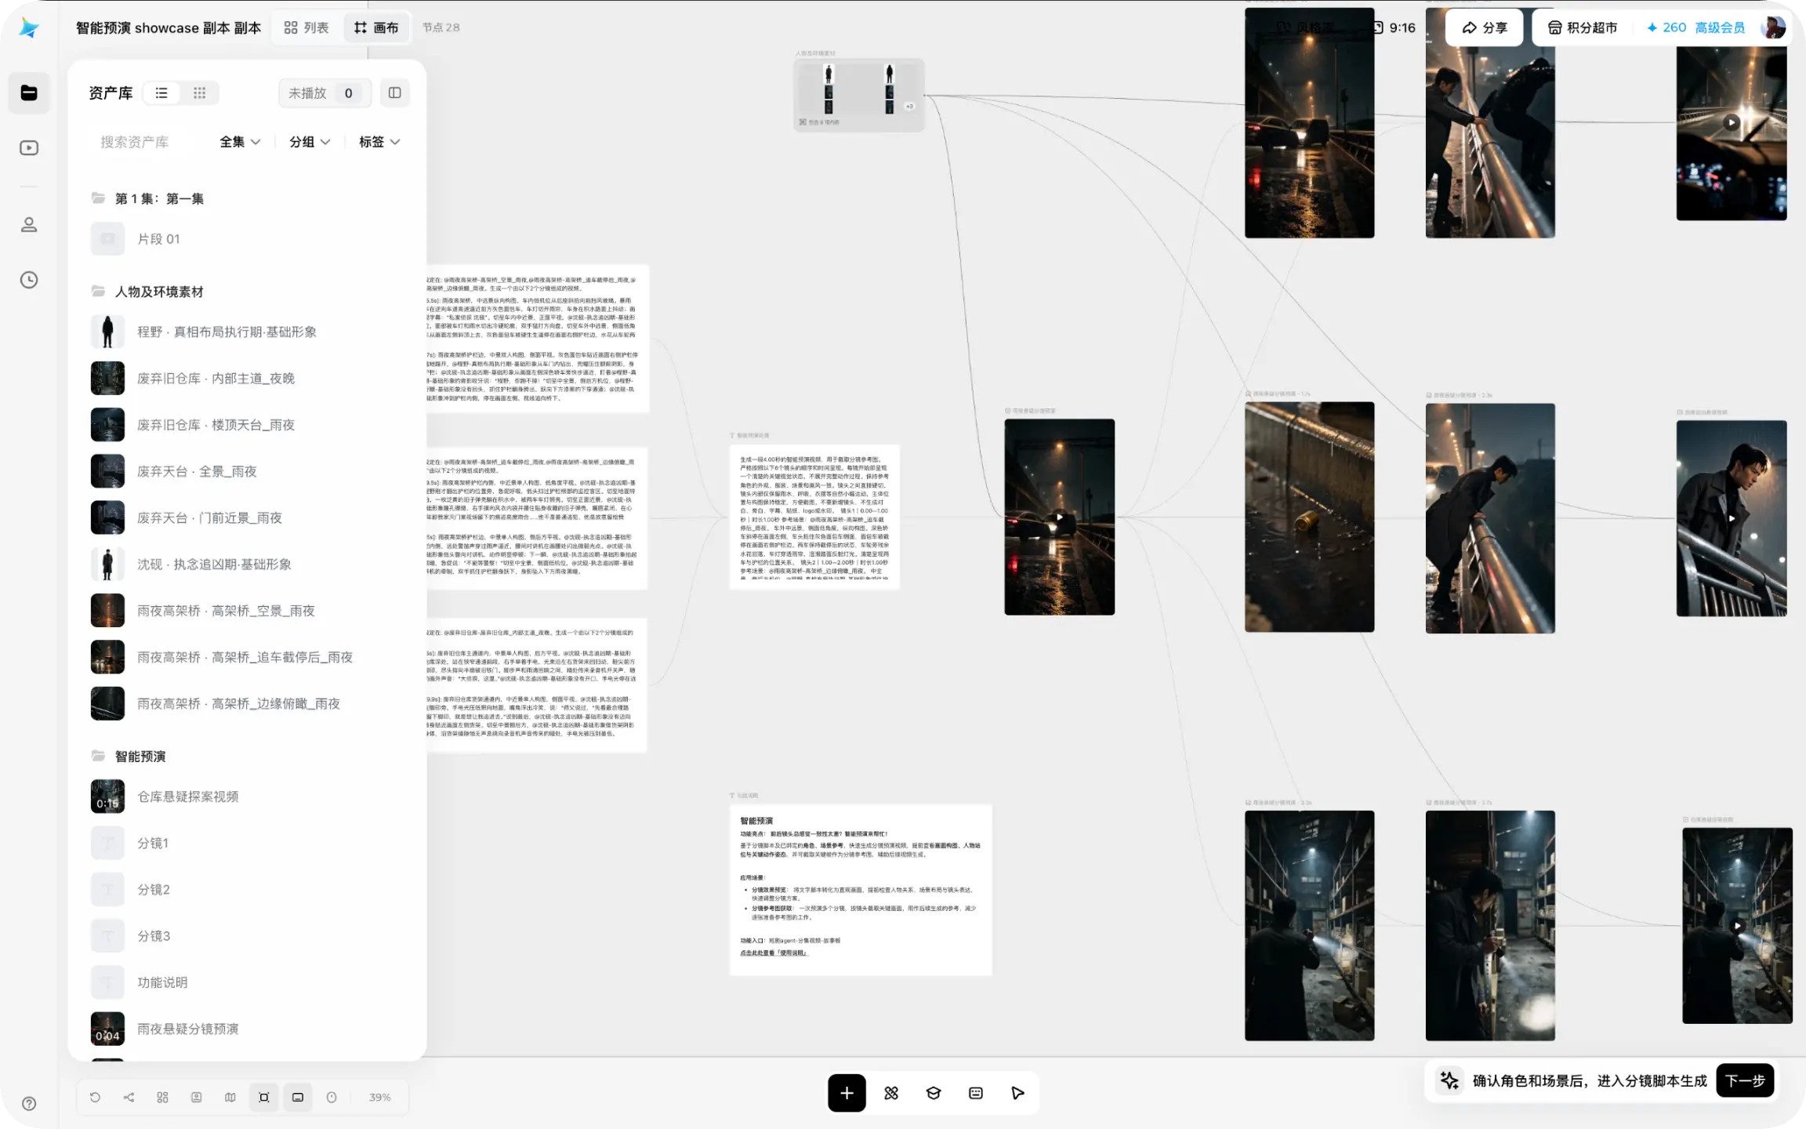Click the 39% zoom level indicator
Screen dimensions: 1806x1129
380,1097
